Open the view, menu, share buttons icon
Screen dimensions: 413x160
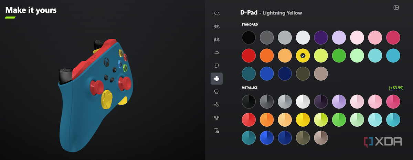pyautogui.click(x=216, y=118)
